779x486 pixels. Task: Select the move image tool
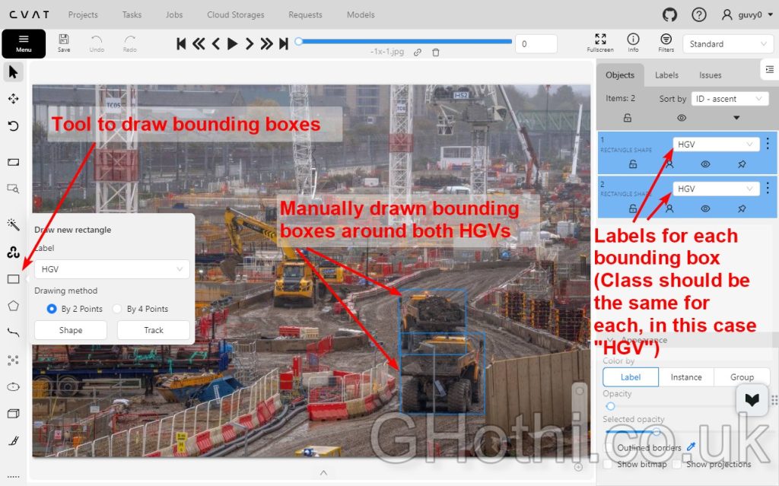(x=13, y=99)
